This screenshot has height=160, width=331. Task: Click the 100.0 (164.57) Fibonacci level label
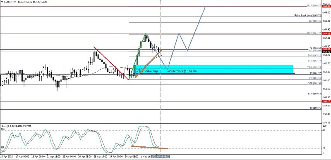314,33
